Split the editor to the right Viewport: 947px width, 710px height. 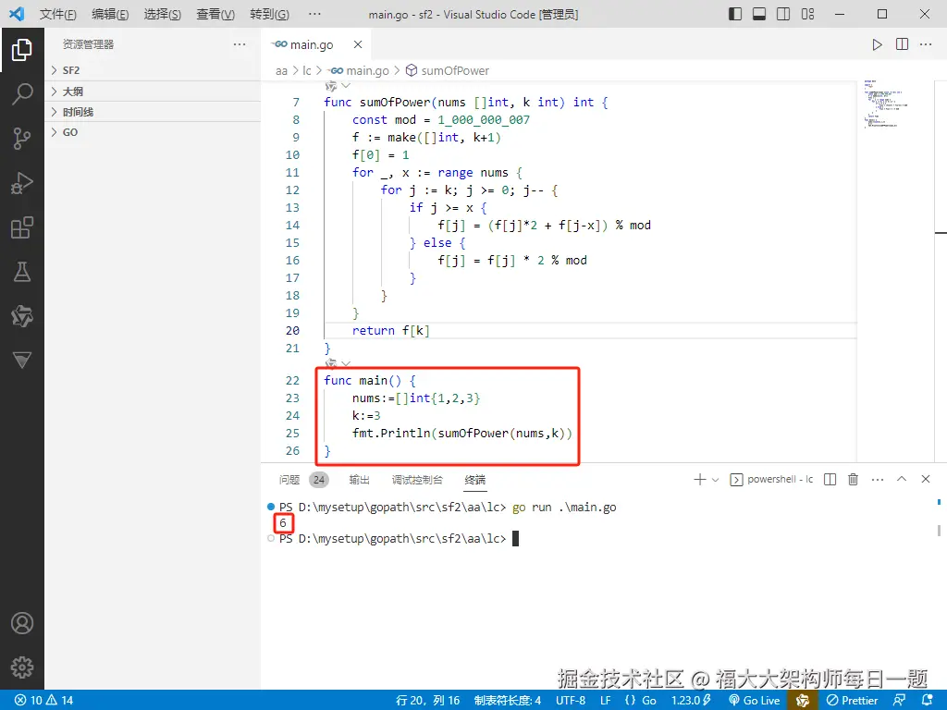(x=902, y=44)
